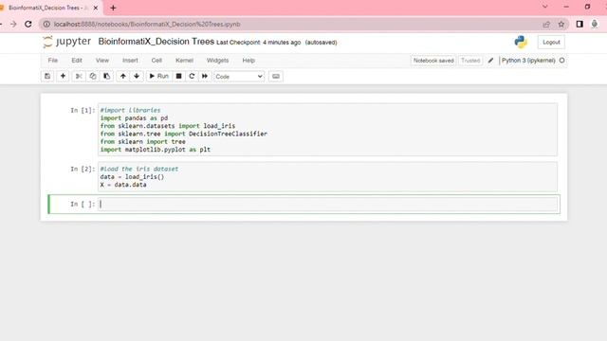Viewport: 607px width, 341px height.
Task: Restart the kernel icon
Action: tap(192, 76)
